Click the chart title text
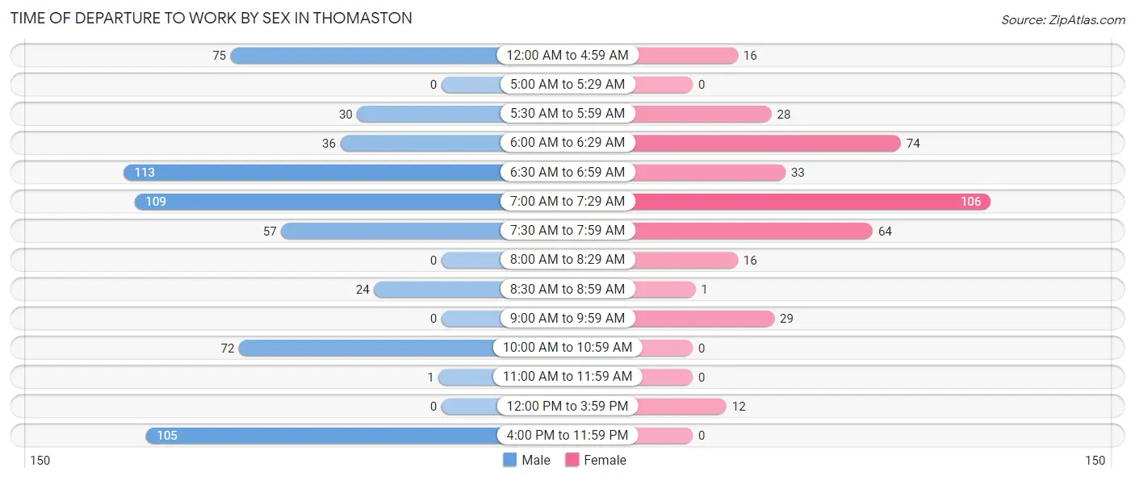 pos(211,18)
